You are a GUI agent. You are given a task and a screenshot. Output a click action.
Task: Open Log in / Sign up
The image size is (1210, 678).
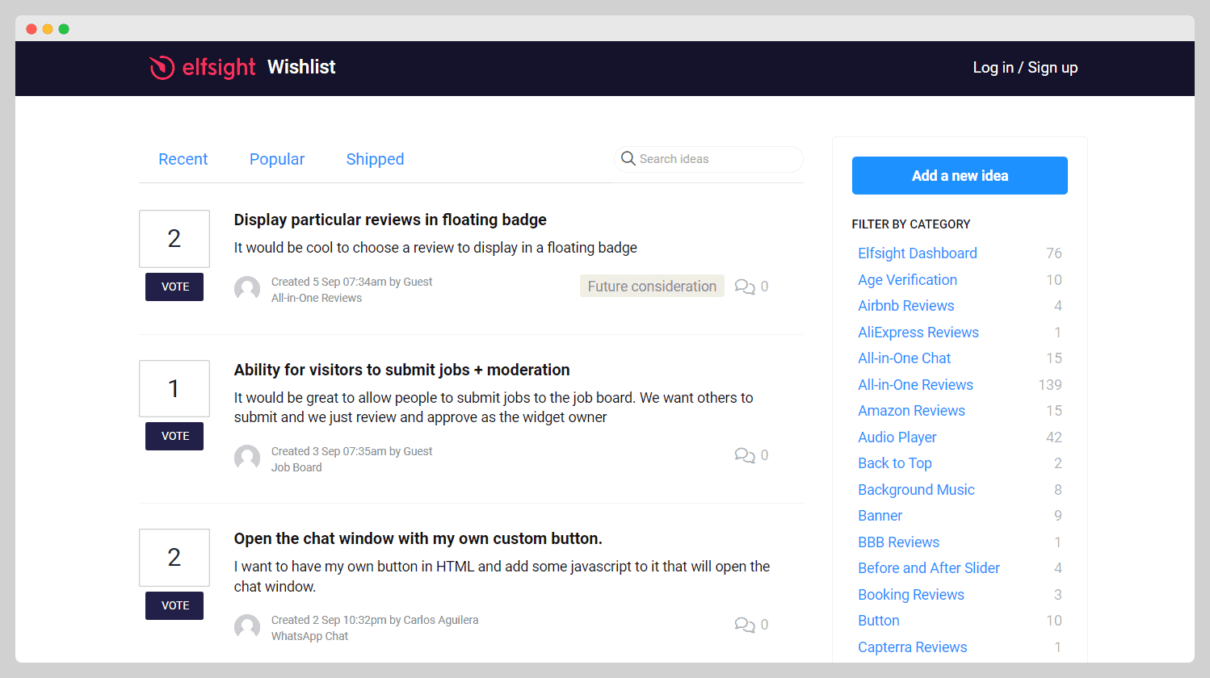pyautogui.click(x=1025, y=68)
